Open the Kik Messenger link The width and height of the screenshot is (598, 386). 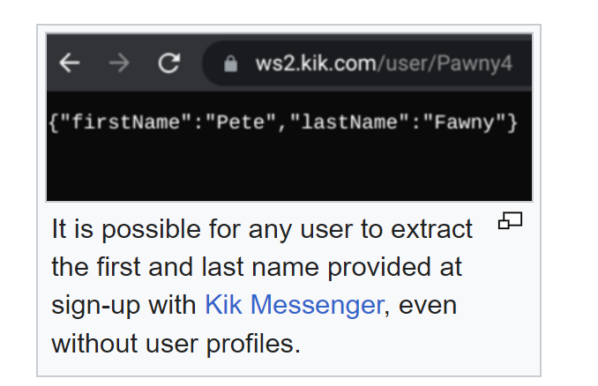[295, 305]
